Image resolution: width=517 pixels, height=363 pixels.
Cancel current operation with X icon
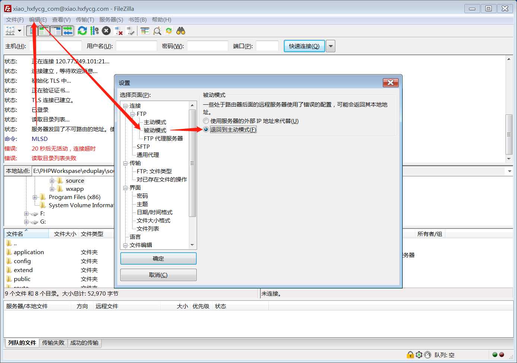tap(106, 31)
